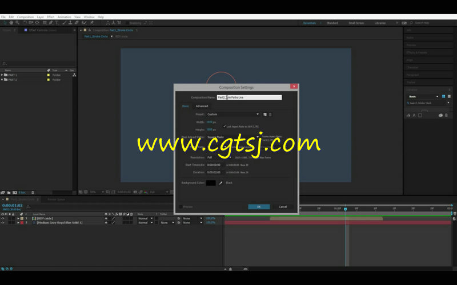Enable the Preview checkbox in dialog
The height and width of the screenshot is (285, 457).
pos(181,207)
